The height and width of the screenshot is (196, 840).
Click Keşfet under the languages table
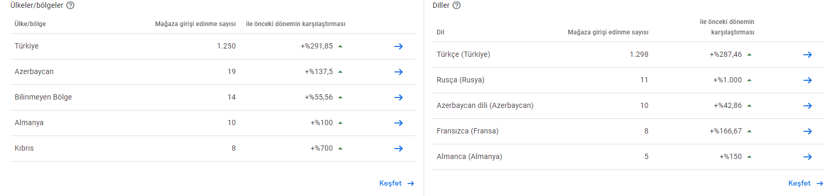coord(806,183)
